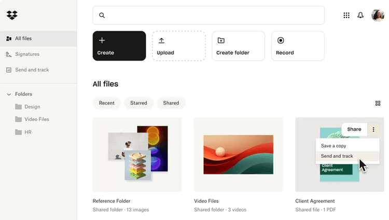This screenshot has width=389, height=220.
Task: Click the Dropbox logo icon
Action: pos(12,15)
